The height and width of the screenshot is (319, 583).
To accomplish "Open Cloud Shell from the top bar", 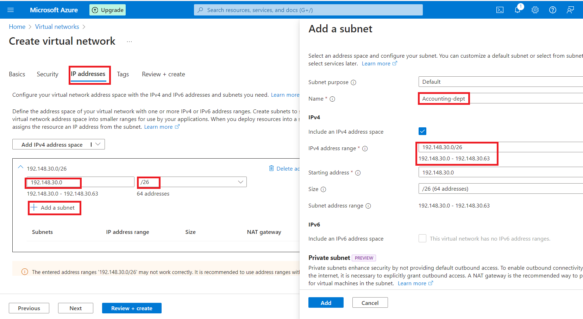I will pos(500,10).
